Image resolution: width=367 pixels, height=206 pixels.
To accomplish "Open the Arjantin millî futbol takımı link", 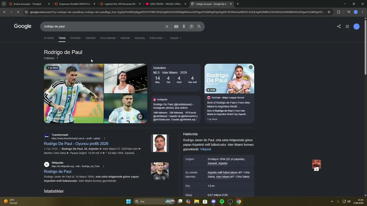I will 222,173.
